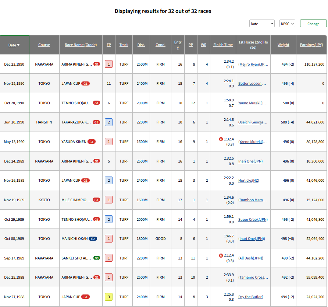Click G1 badge on Oct 28,1990 Tenno Sho

pyautogui.click(x=96, y=103)
